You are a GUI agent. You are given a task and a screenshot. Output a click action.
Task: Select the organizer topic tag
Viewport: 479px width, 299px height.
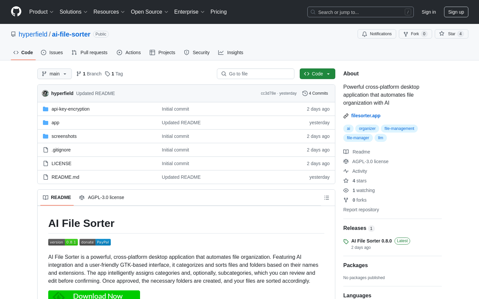(x=367, y=129)
